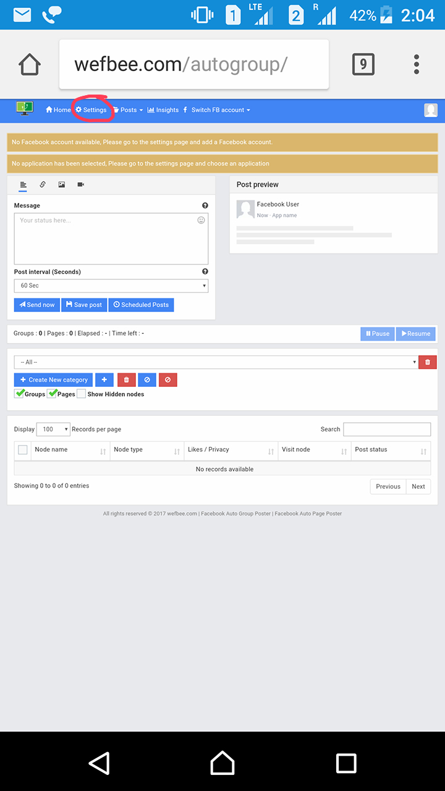Select the link post type icon
The width and height of the screenshot is (445, 791).
pyautogui.click(x=43, y=184)
